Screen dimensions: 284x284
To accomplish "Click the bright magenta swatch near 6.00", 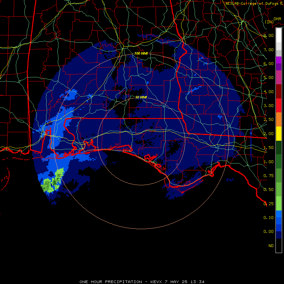I will [279, 60].
